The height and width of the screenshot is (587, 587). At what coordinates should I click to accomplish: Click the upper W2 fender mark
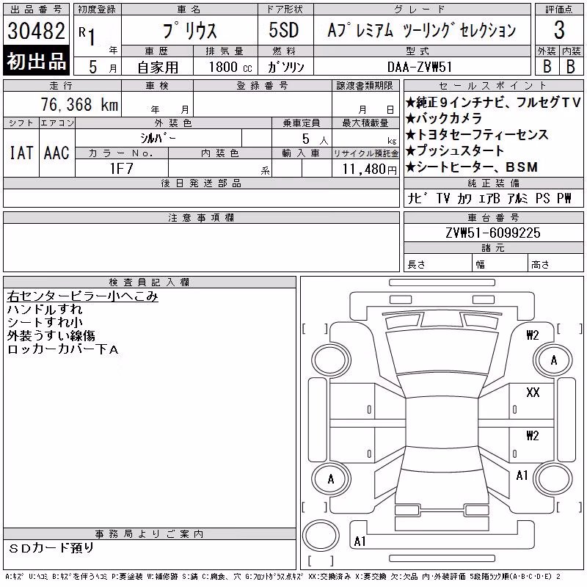533,335
